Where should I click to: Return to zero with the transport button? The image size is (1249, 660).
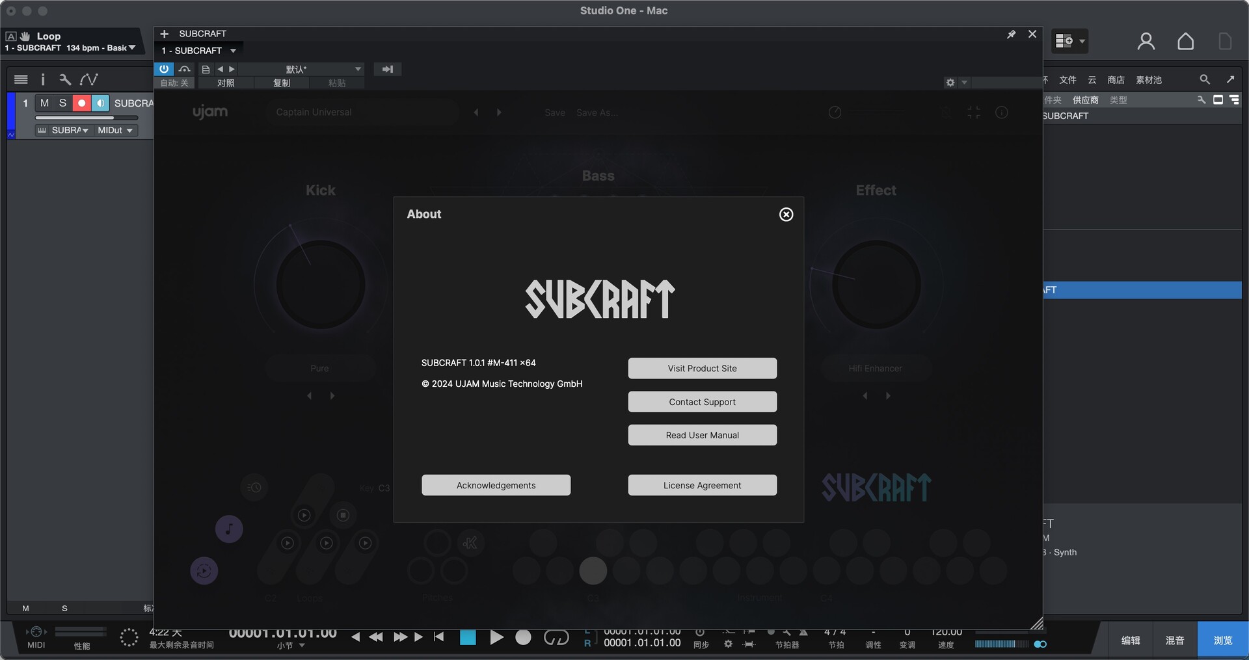tap(439, 637)
